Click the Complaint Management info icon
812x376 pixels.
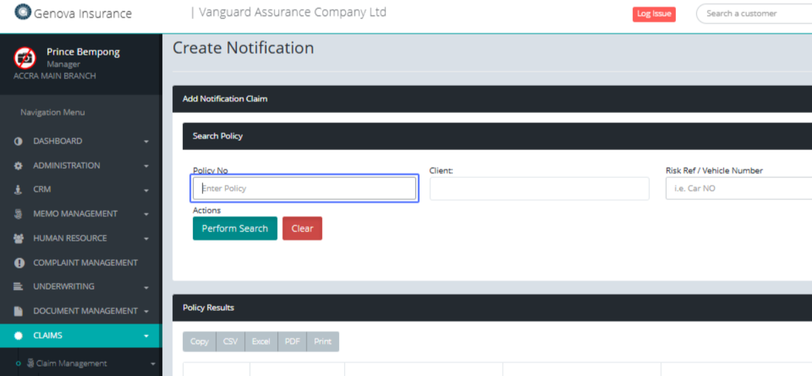tap(18, 262)
